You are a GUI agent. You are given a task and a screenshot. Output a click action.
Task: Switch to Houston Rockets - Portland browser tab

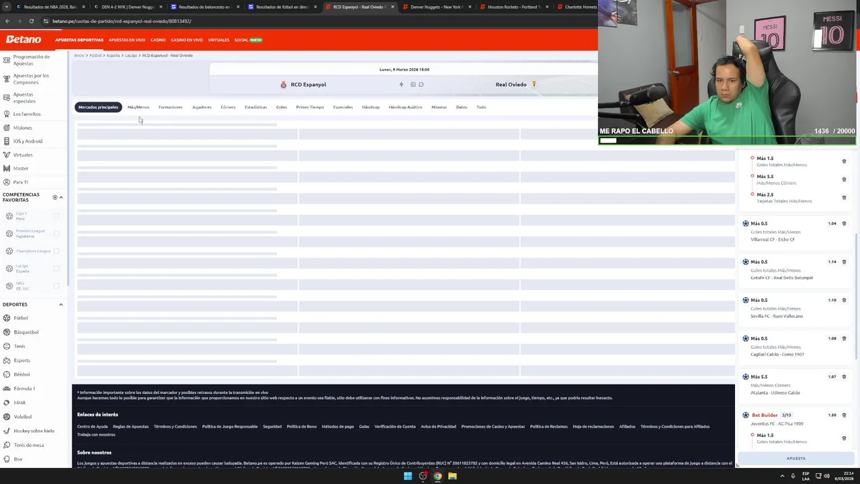[514, 7]
